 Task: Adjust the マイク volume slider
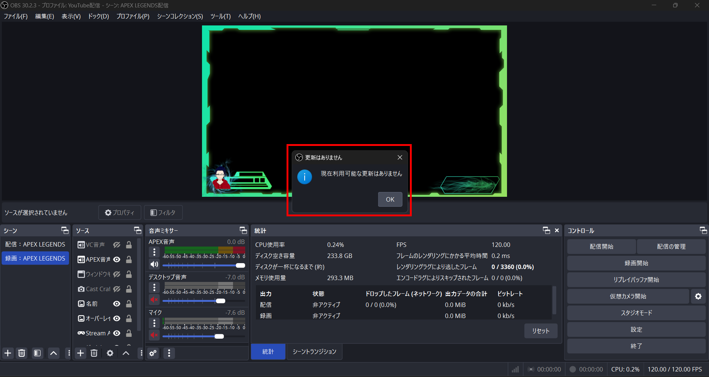204,336
